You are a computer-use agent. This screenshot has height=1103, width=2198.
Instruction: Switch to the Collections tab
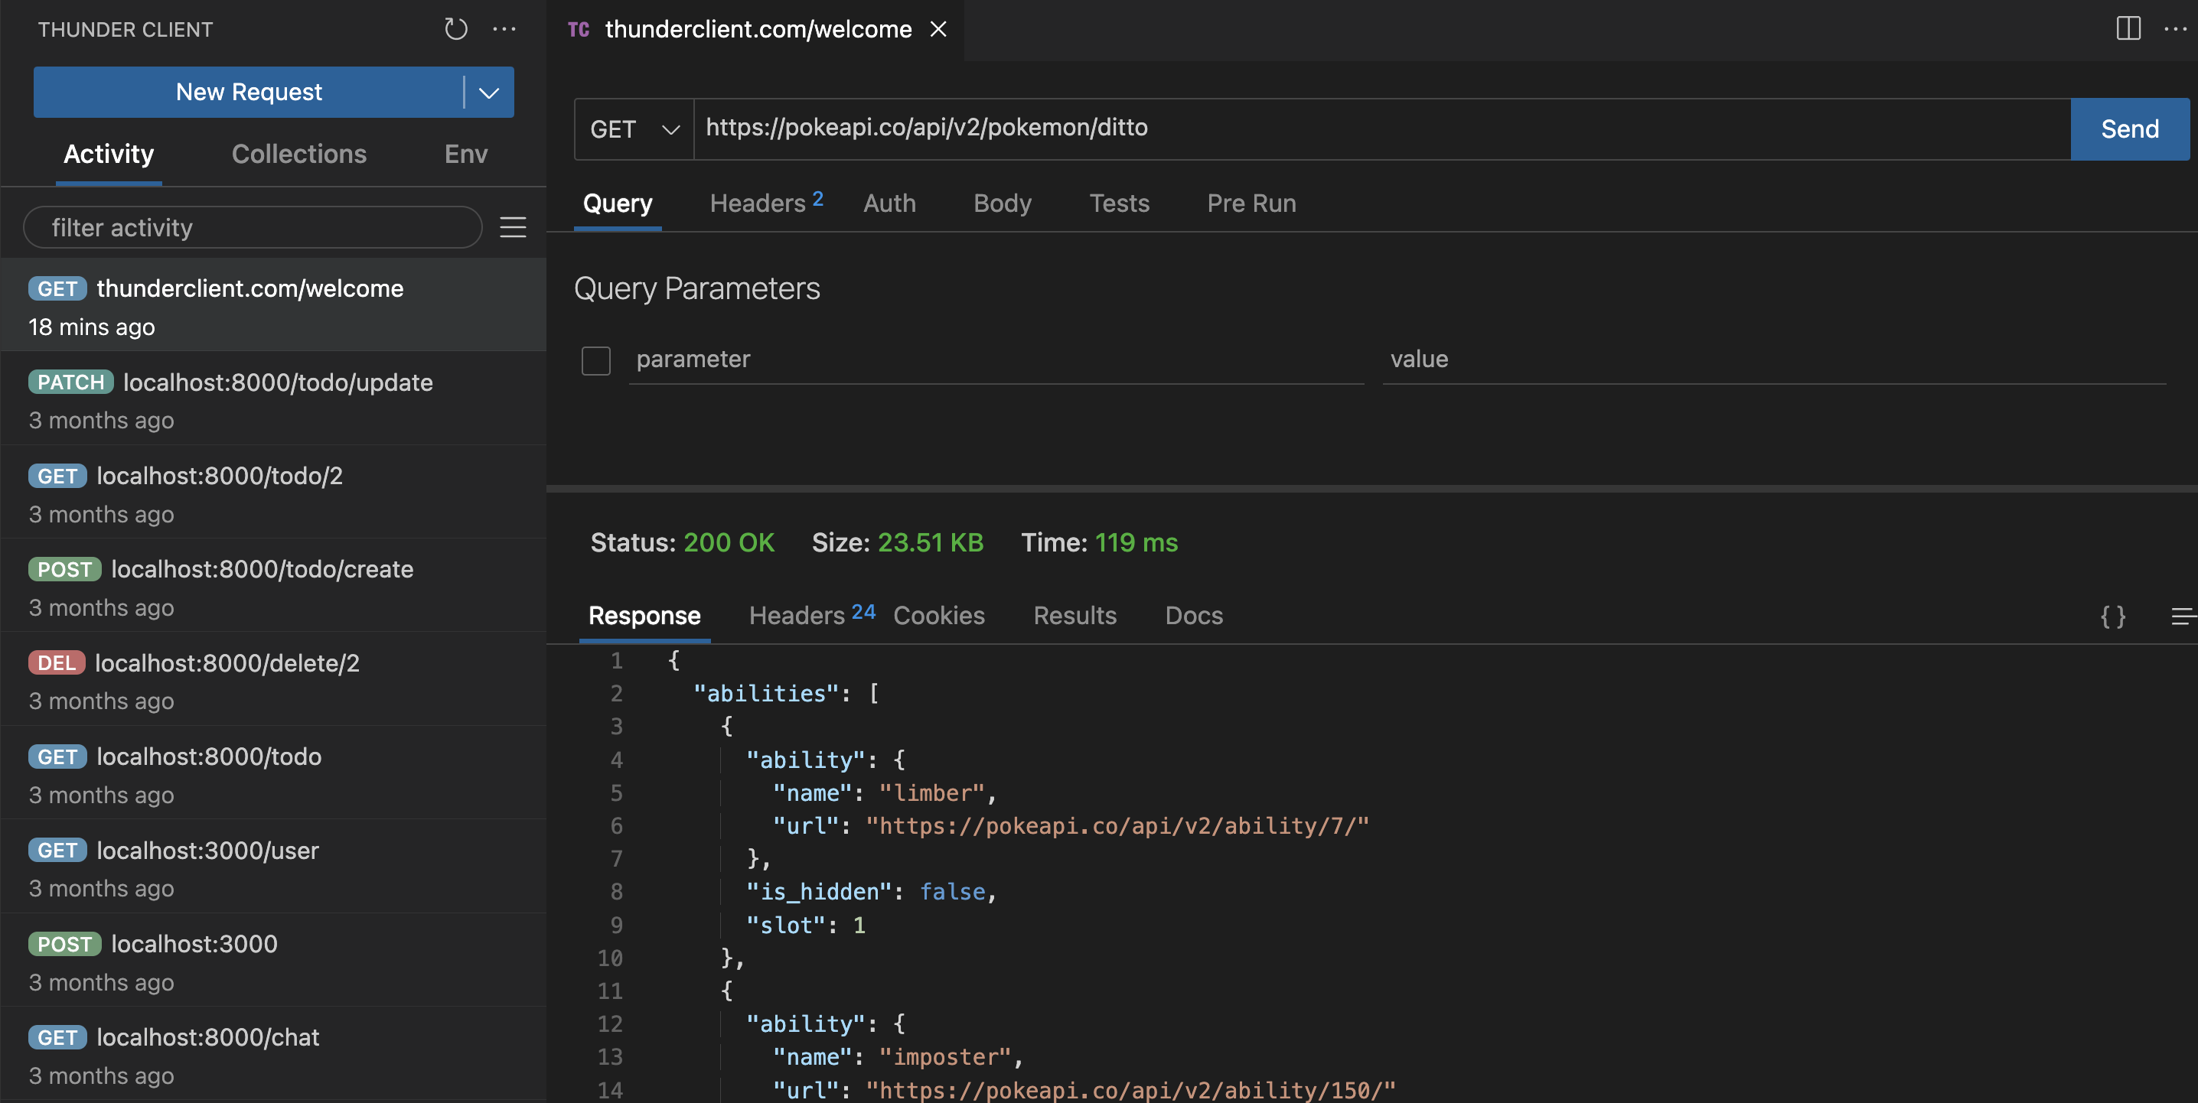click(x=298, y=155)
